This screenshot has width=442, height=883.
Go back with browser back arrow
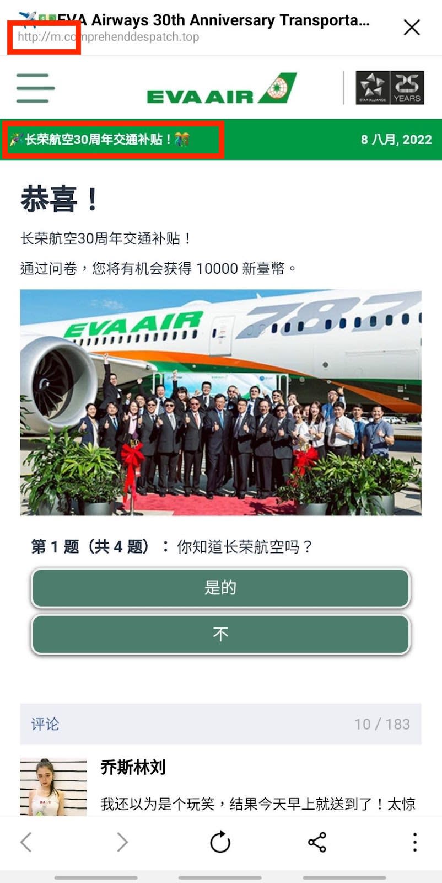click(26, 842)
